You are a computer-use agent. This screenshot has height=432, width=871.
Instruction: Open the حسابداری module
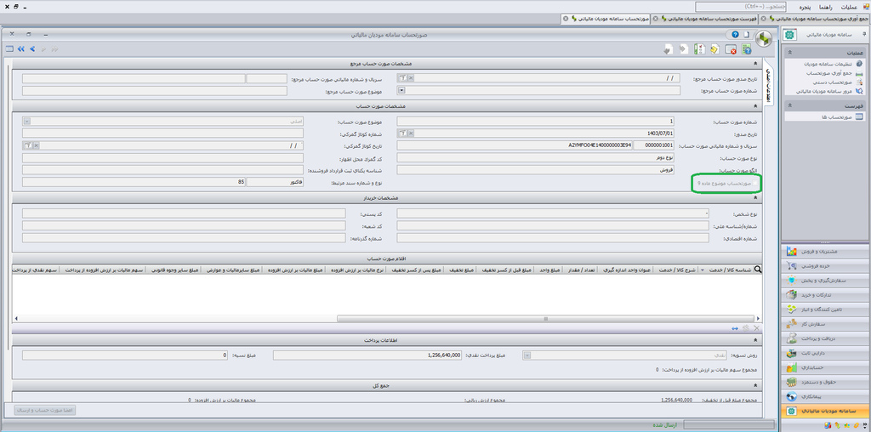tap(825, 367)
